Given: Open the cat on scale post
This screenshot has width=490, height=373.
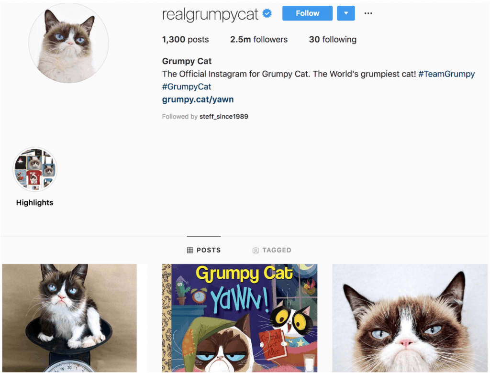Looking at the screenshot, I should point(69,318).
